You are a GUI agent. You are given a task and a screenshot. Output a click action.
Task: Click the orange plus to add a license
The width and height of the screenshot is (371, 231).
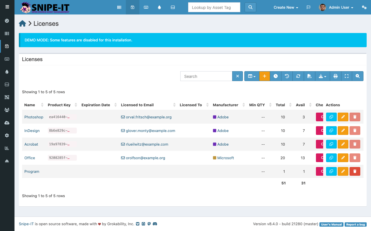pyautogui.click(x=265, y=76)
